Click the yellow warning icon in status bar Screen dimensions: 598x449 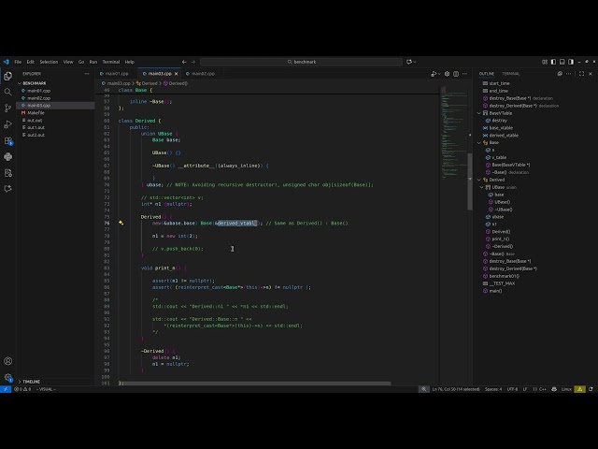[579, 389]
